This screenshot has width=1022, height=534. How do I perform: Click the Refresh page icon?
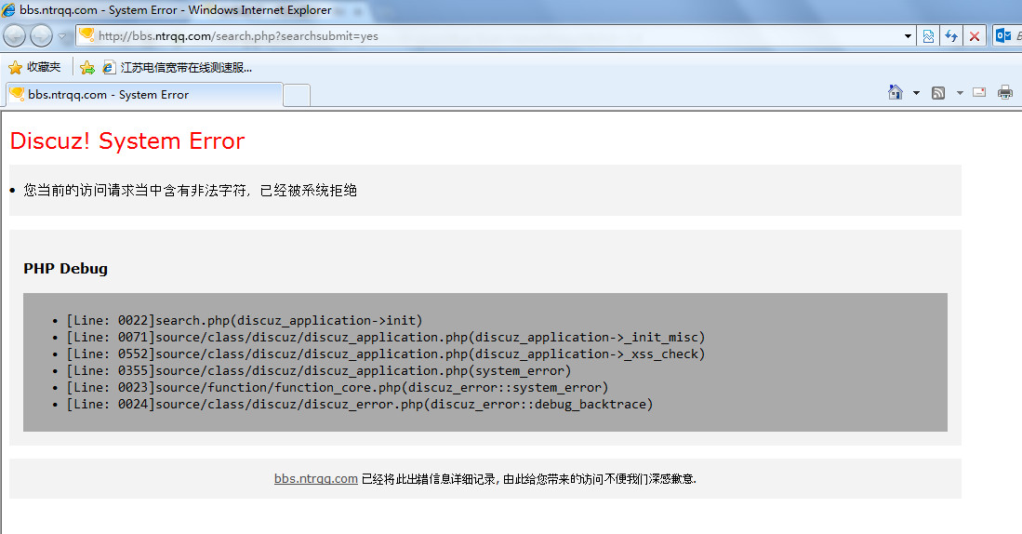coord(951,36)
